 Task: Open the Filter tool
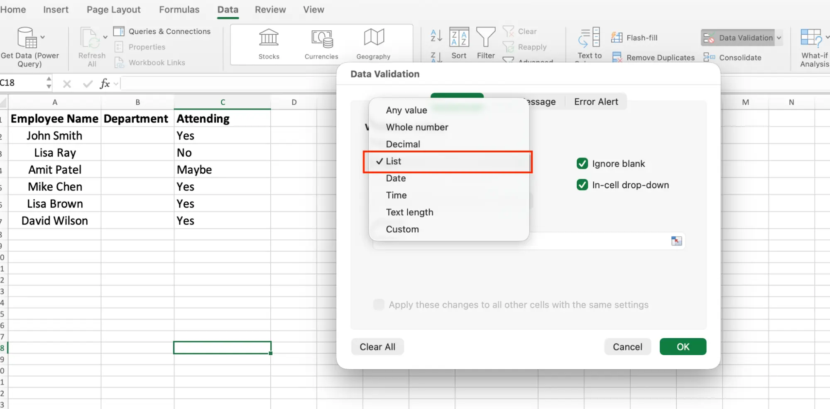pyautogui.click(x=486, y=43)
